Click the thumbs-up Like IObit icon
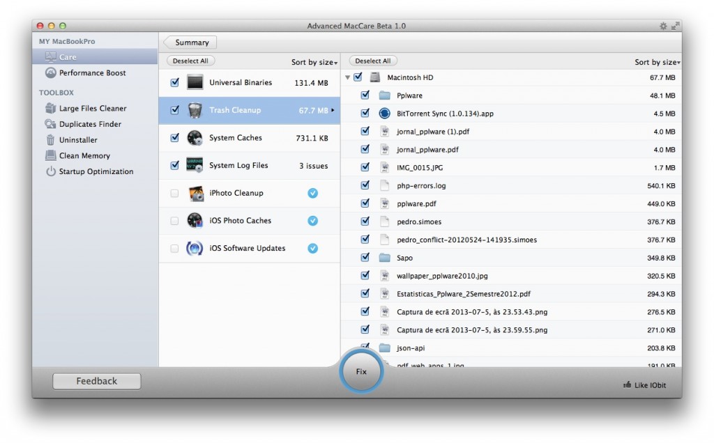 click(627, 384)
